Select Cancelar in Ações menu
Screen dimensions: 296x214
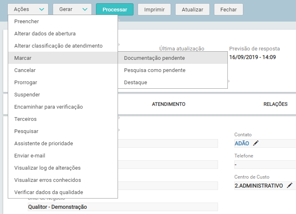point(63,70)
